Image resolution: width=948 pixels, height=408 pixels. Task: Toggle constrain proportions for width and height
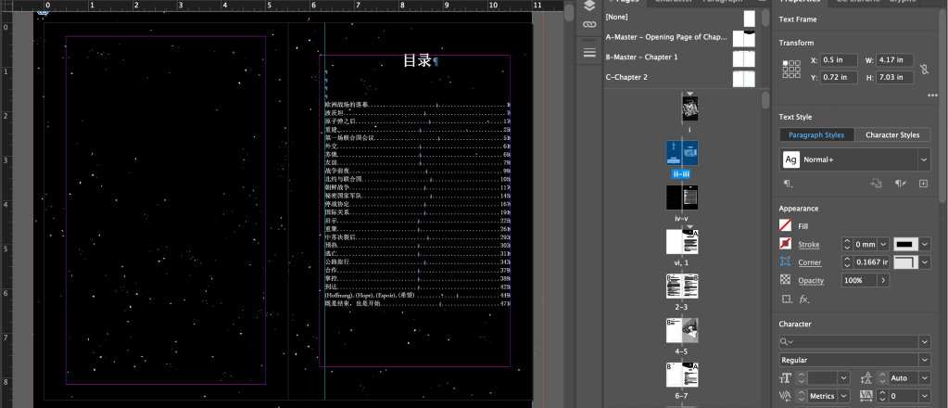[x=923, y=69]
